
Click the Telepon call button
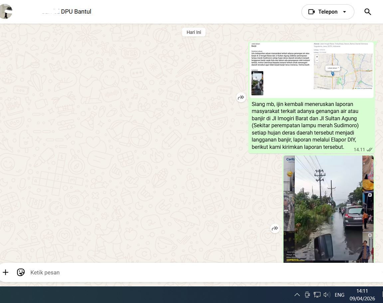coord(323,12)
